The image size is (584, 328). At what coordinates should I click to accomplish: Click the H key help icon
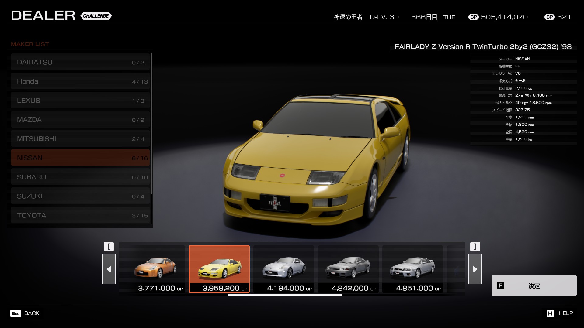tap(550, 313)
